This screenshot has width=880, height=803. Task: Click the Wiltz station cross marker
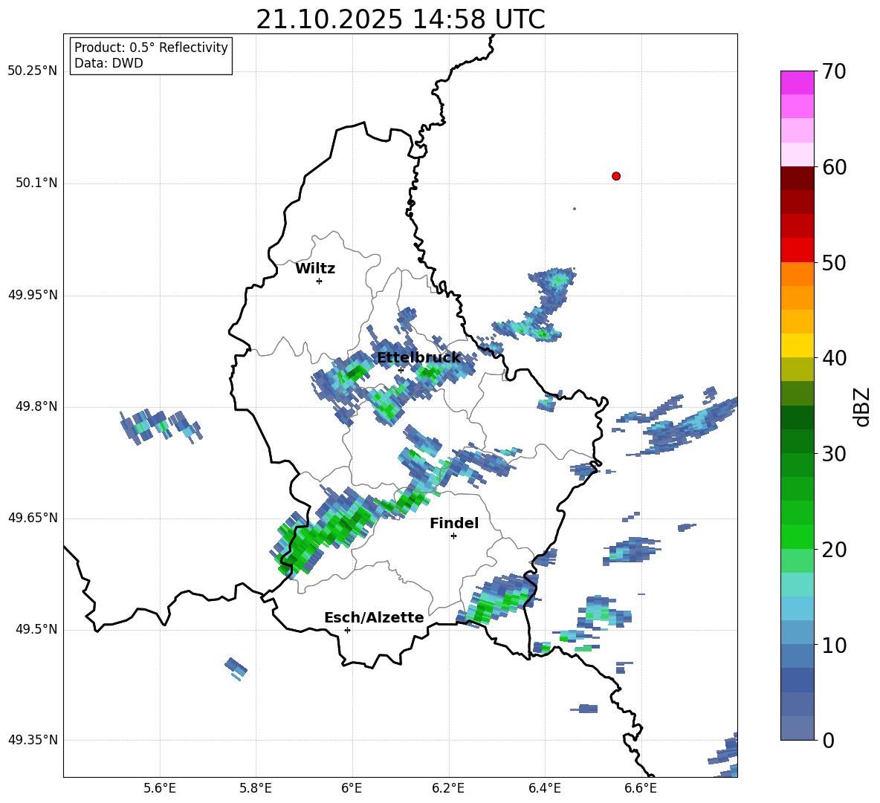[x=320, y=281]
